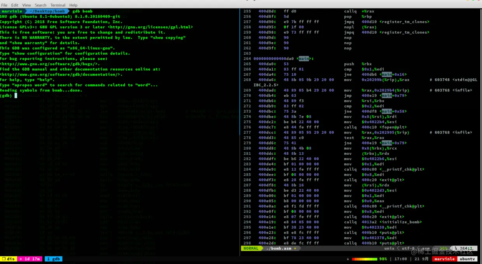Click the gdb prompt cursor

[x=16, y=95]
